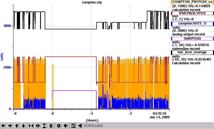The height and width of the screenshot is (129, 214).
Task: Click the 0 y-axis tick label
Action: click(x=10, y=109)
